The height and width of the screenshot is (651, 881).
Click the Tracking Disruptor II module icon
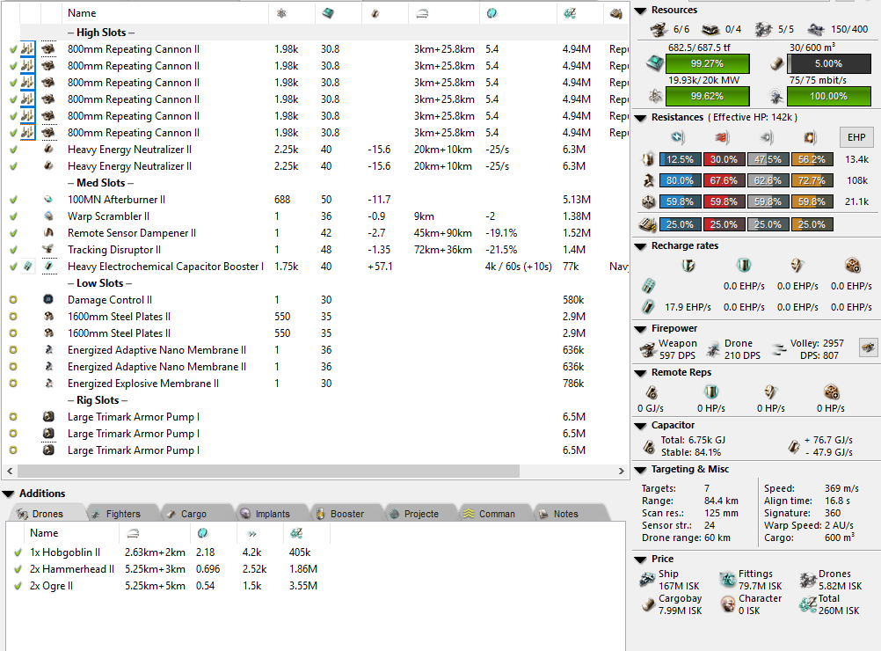click(48, 250)
